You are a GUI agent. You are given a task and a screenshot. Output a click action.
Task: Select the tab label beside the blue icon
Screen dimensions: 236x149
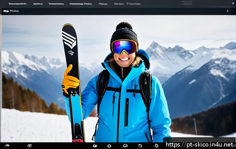[x=14, y=11]
